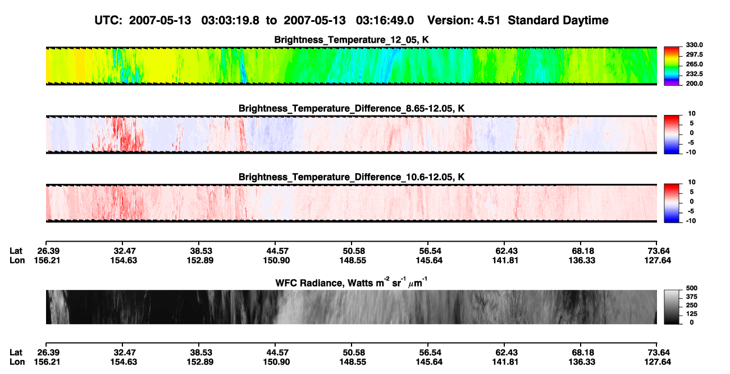Viewport: 730px width, 374px height.
Task: Click the 375 tick on the WFC colorbar
Action: tap(691, 296)
